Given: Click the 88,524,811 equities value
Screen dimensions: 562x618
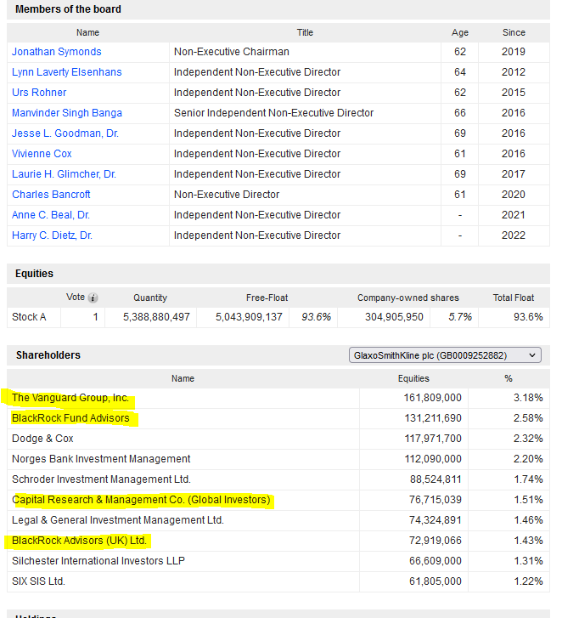Looking at the screenshot, I should point(436,479).
